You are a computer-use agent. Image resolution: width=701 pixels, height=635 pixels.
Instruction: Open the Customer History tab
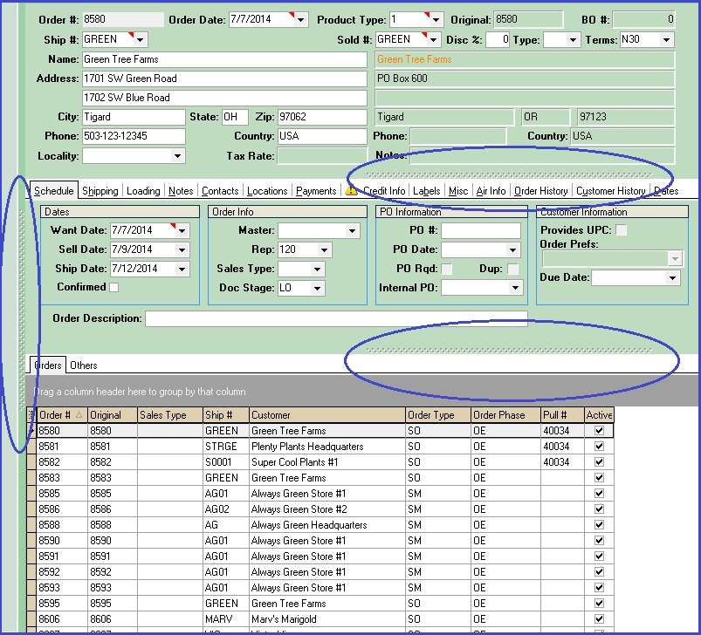(611, 191)
